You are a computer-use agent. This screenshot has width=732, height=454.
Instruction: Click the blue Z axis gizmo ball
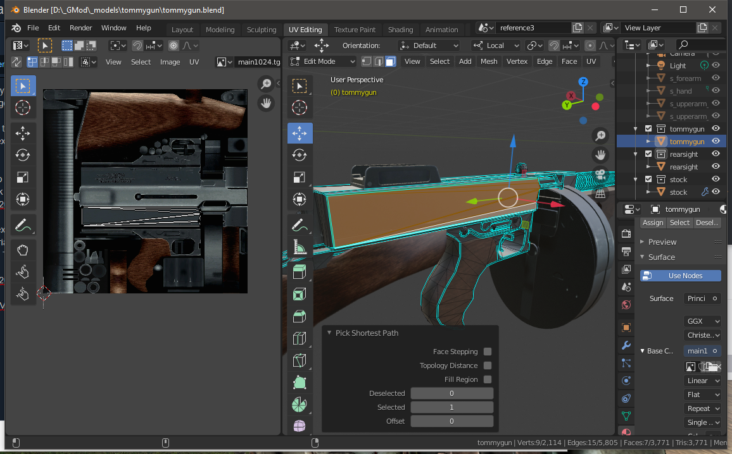click(583, 82)
